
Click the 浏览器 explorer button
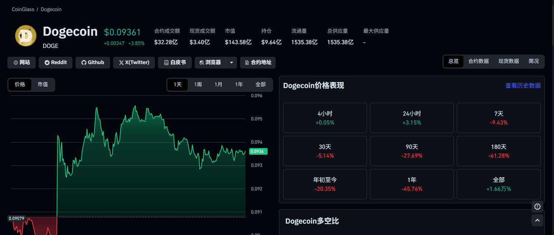[x=210, y=63]
